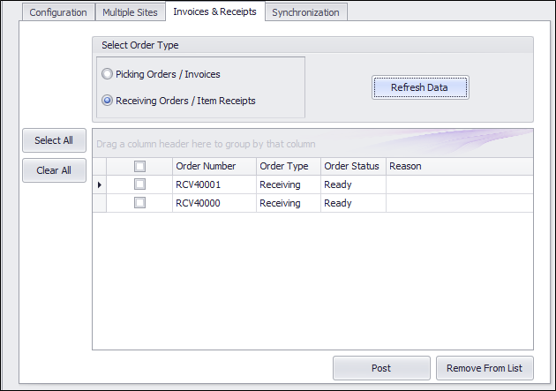Select Receiving Orders / Item Receipts option
The width and height of the screenshot is (556, 391).
(107, 101)
